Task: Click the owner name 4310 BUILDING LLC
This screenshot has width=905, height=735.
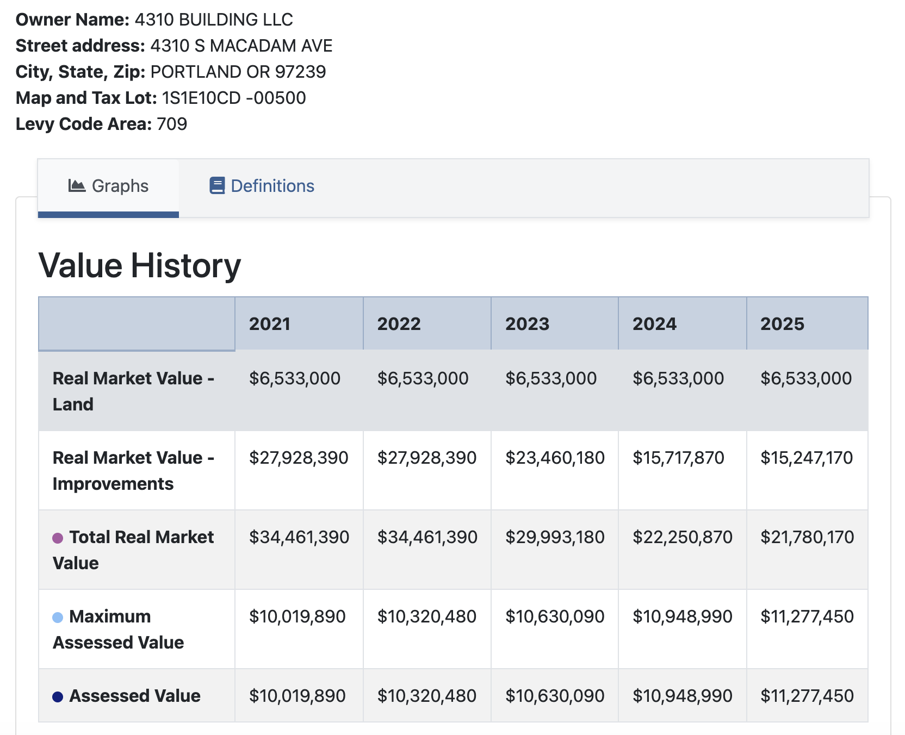Action: click(213, 20)
